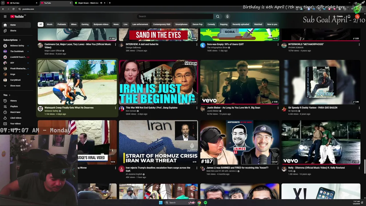The width and height of the screenshot is (366, 206).
Task: Open video title Waterpark Creep Finally Gets What He Deserves
Action: tap(69, 108)
